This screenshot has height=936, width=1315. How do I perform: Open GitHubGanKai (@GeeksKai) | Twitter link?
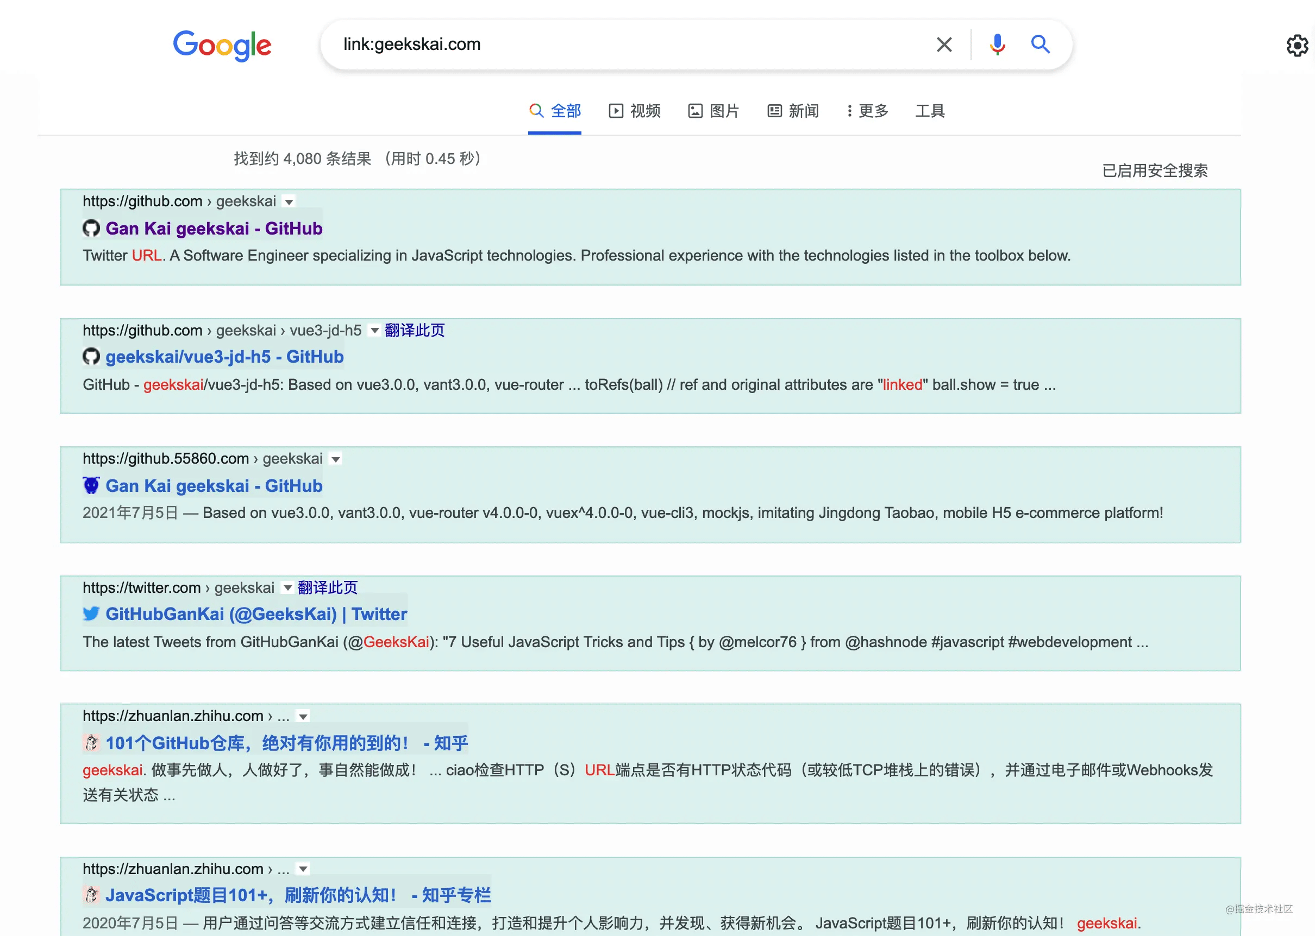(256, 614)
